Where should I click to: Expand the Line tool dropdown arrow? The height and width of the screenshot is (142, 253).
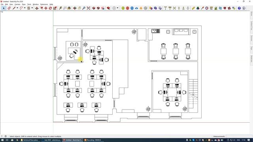point(17,8)
